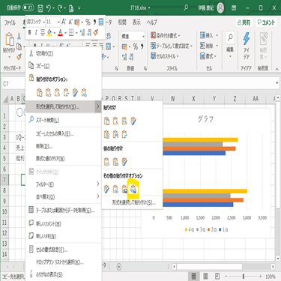This screenshot has height=281, width=281.
Task: Click the Save floppy disk icon
Action: click(40, 8)
